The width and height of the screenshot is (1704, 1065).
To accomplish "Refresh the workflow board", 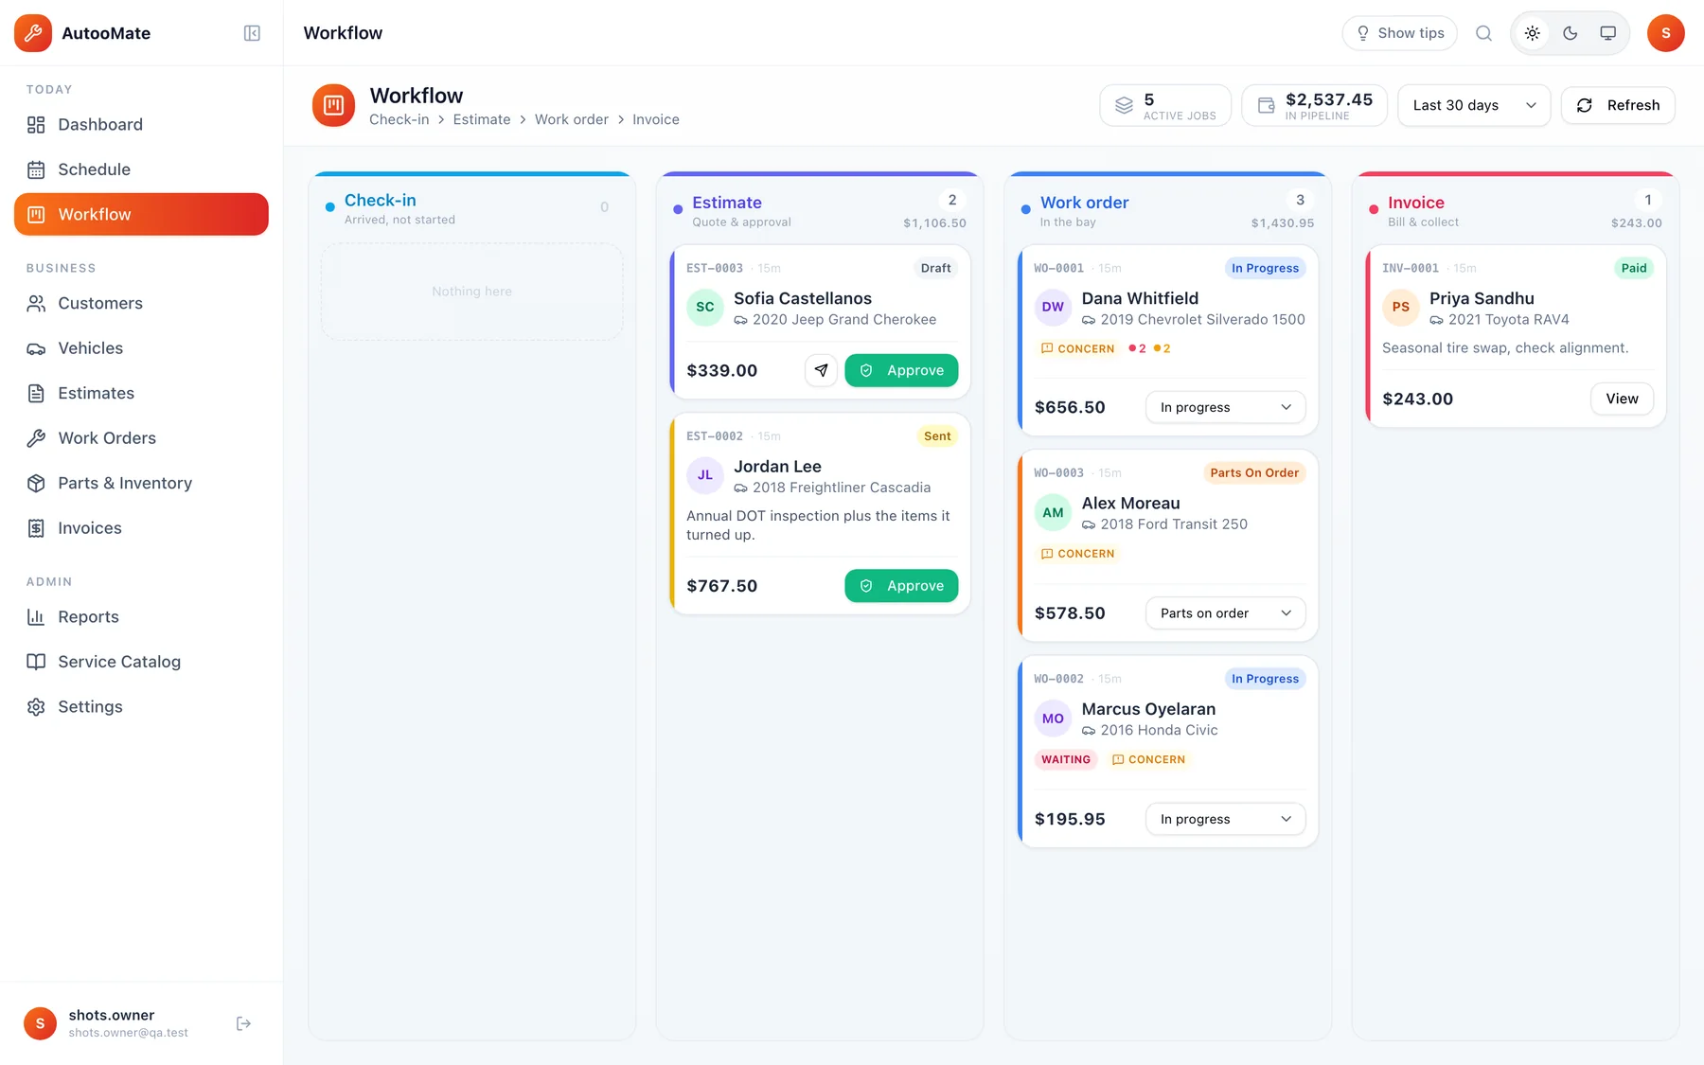I will (x=1618, y=105).
